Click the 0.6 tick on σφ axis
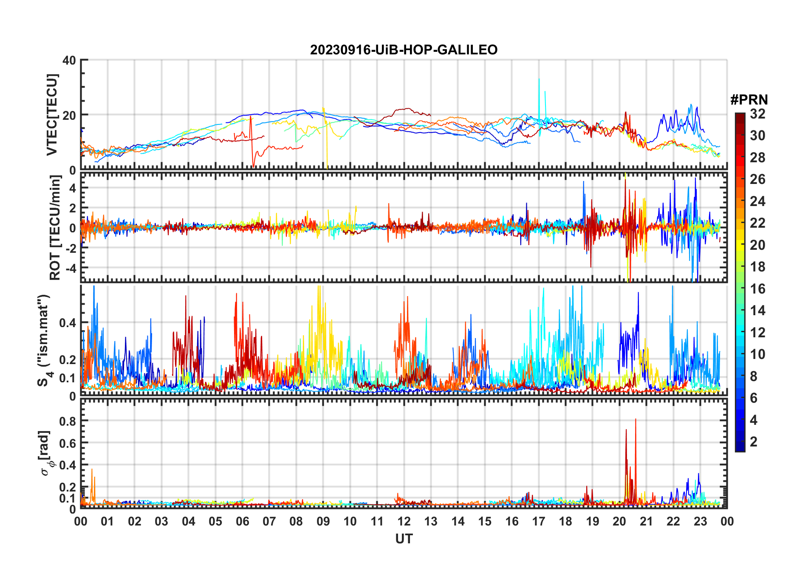This screenshot has height=565, width=808. pos(68,443)
